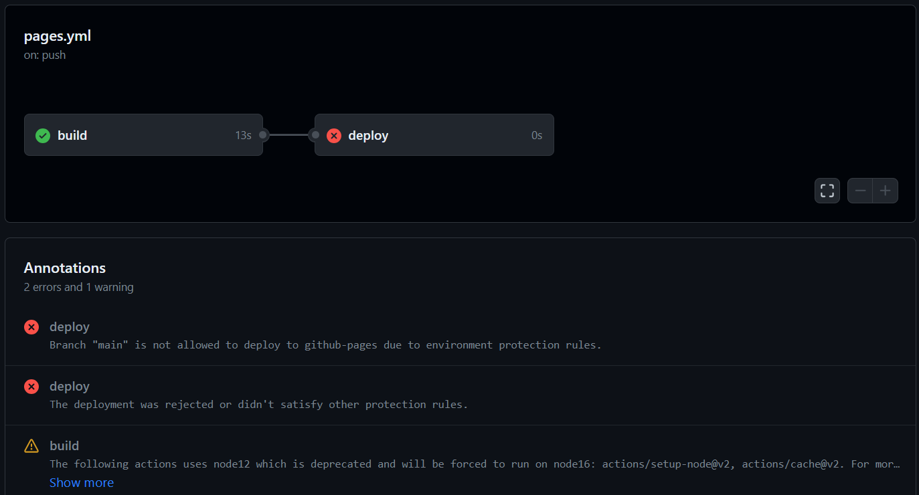Click the branch "main" not allowed error message
Image resolution: width=919 pixels, height=495 pixels.
pyautogui.click(x=325, y=345)
